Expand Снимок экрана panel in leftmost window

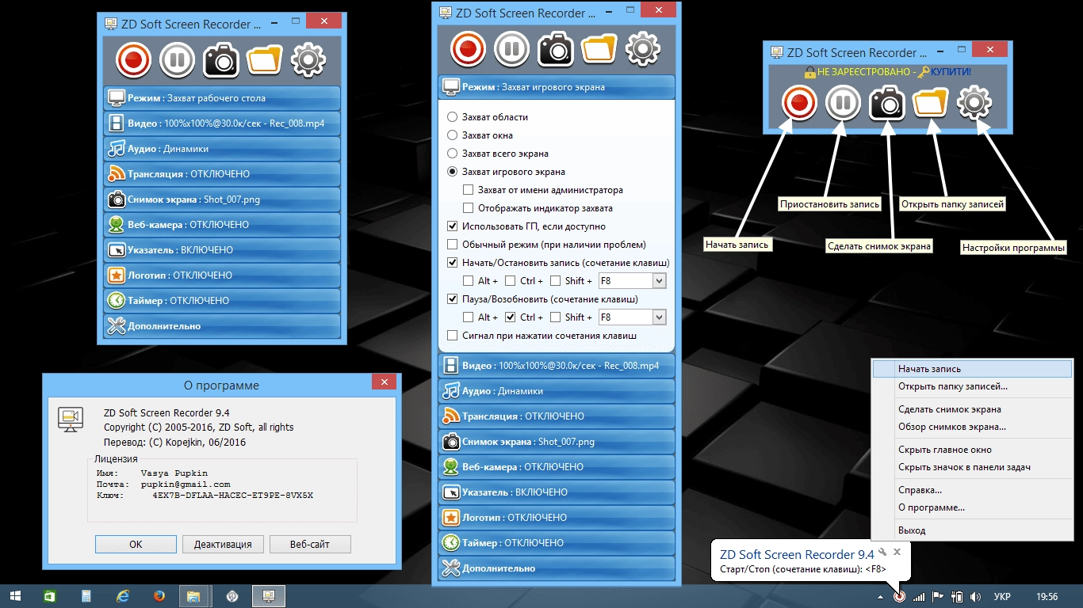coord(222,199)
